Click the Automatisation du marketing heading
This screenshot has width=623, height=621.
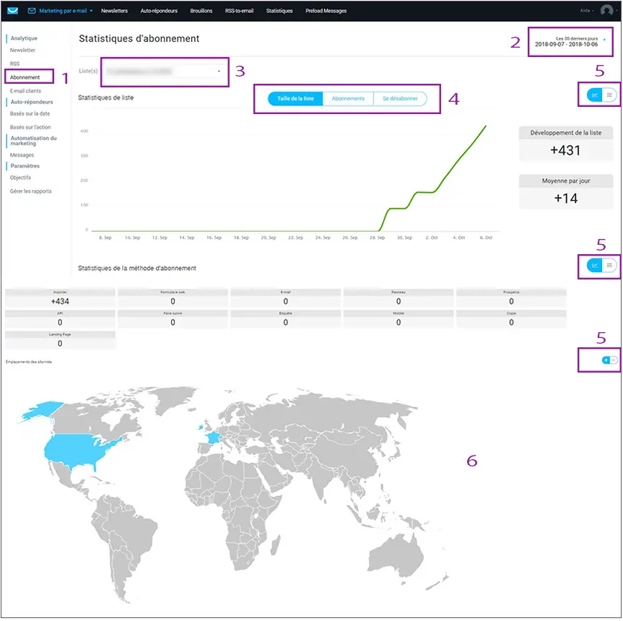(x=34, y=141)
